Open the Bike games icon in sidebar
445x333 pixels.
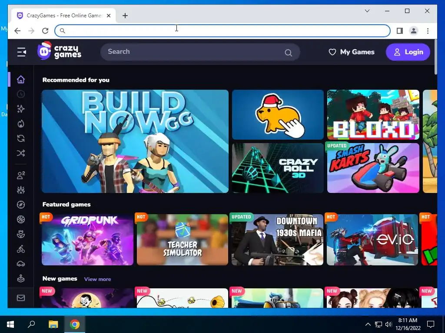click(x=21, y=249)
